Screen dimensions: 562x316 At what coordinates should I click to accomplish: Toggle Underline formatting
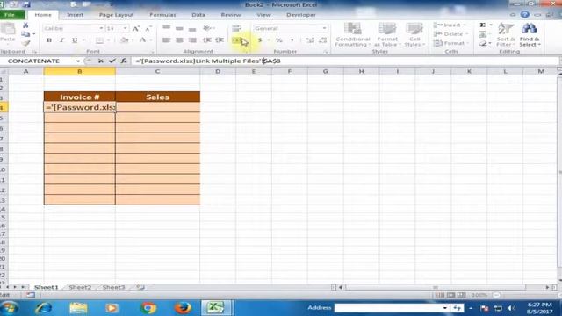(75, 40)
